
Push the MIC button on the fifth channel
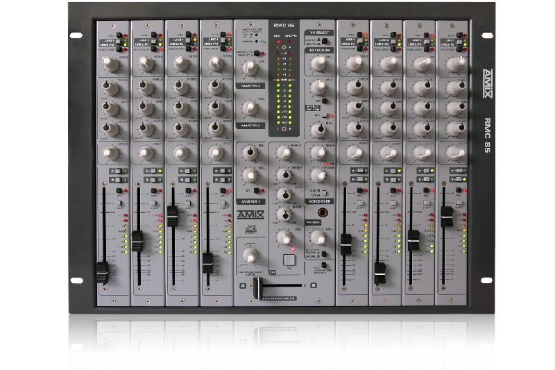click(x=359, y=34)
